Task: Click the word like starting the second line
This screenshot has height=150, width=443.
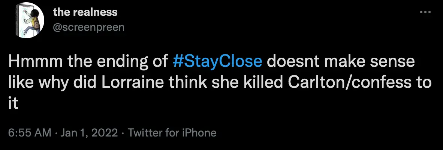Action: pyautogui.click(x=19, y=82)
